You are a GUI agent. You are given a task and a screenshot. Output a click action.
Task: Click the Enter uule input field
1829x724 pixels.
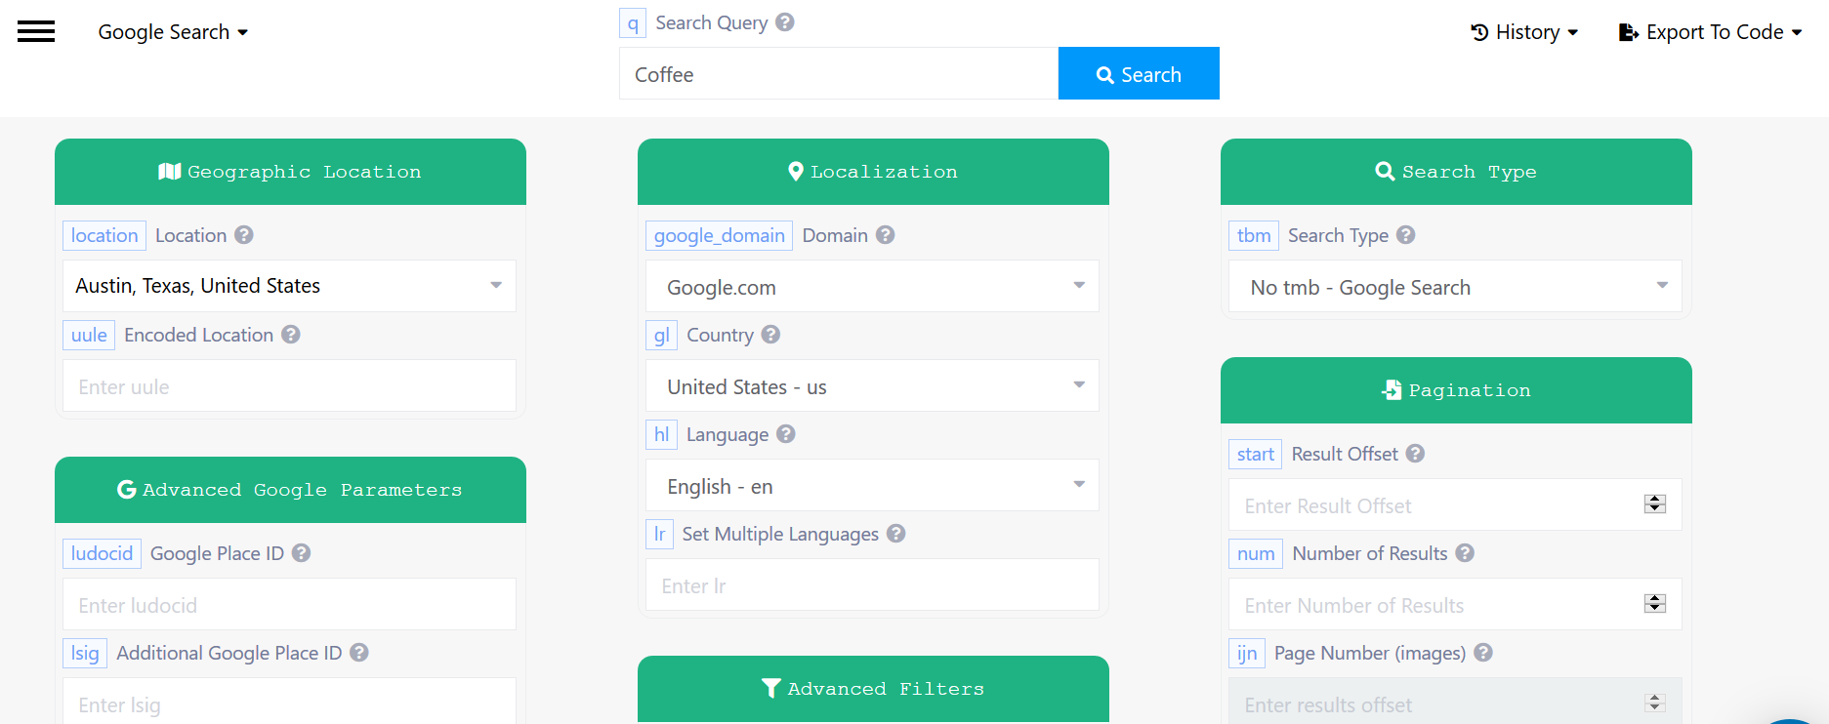(289, 385)
